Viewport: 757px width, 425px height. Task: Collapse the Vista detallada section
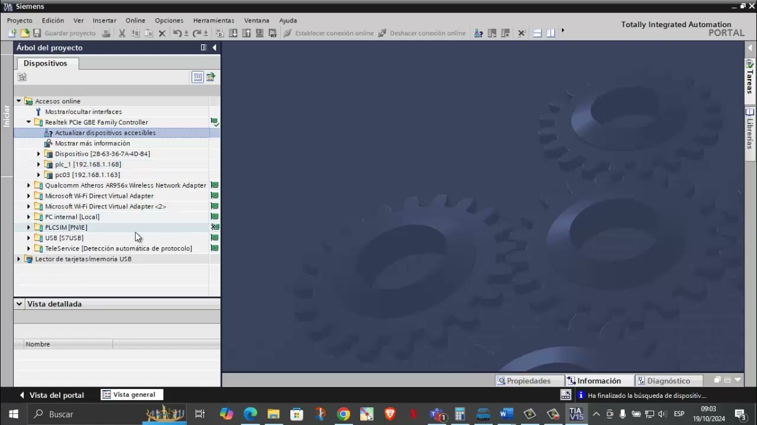(19, 304)
